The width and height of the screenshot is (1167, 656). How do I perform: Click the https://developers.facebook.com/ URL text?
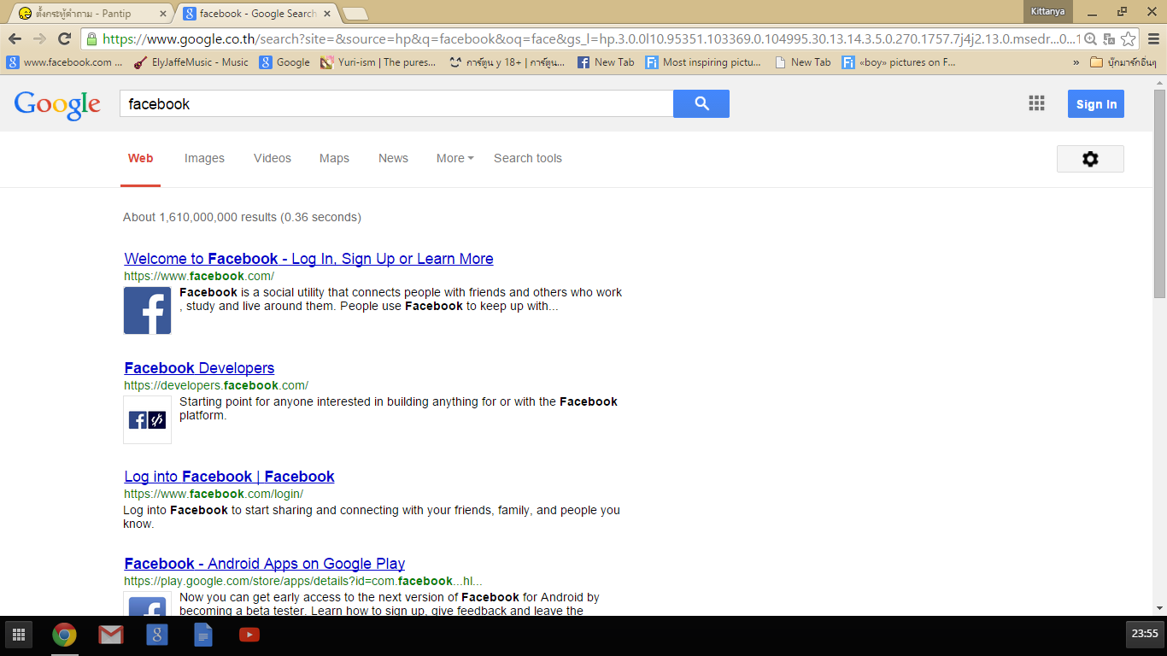pos(216,385)
